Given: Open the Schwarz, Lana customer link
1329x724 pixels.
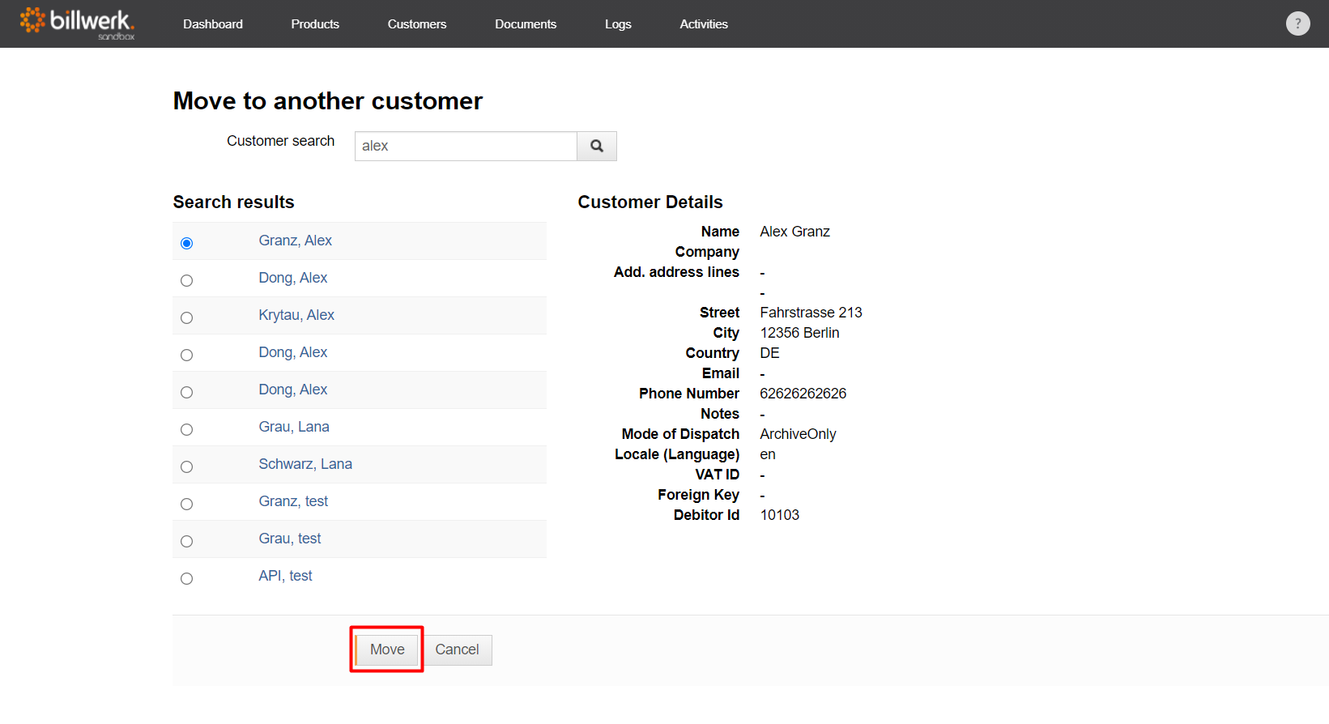Looking at the screenshot, I should (x=305, y=464).
